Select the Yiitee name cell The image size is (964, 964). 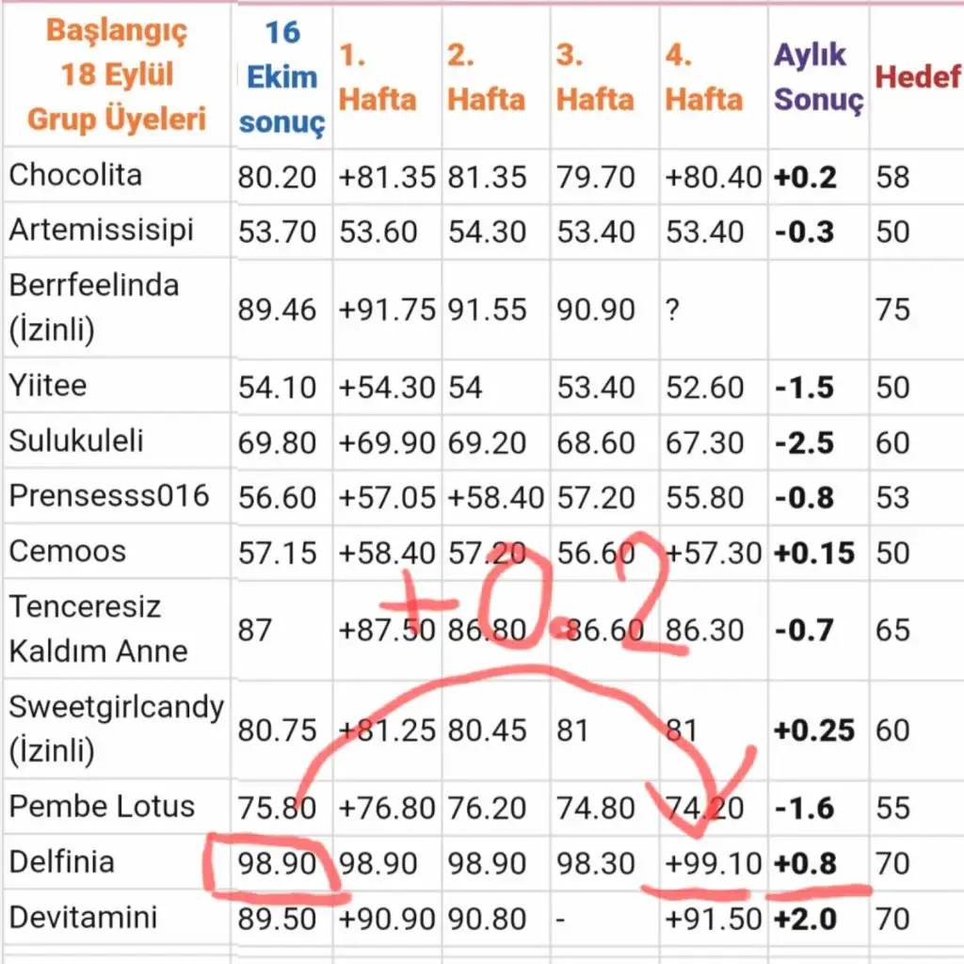click(x=48, y=386)
